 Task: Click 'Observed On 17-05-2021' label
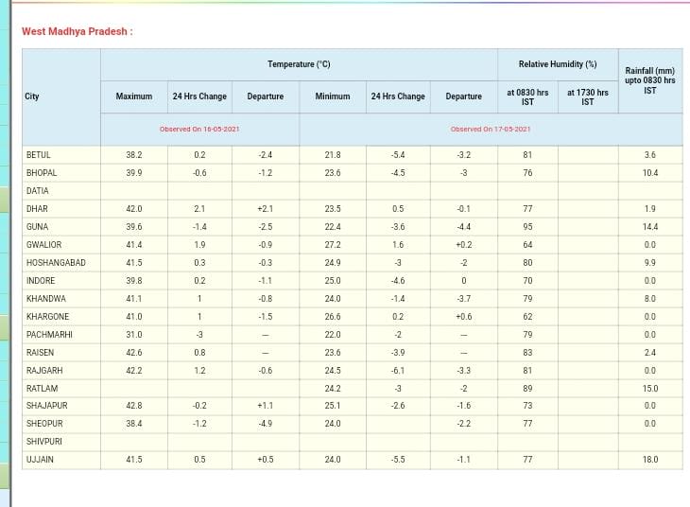490,129
